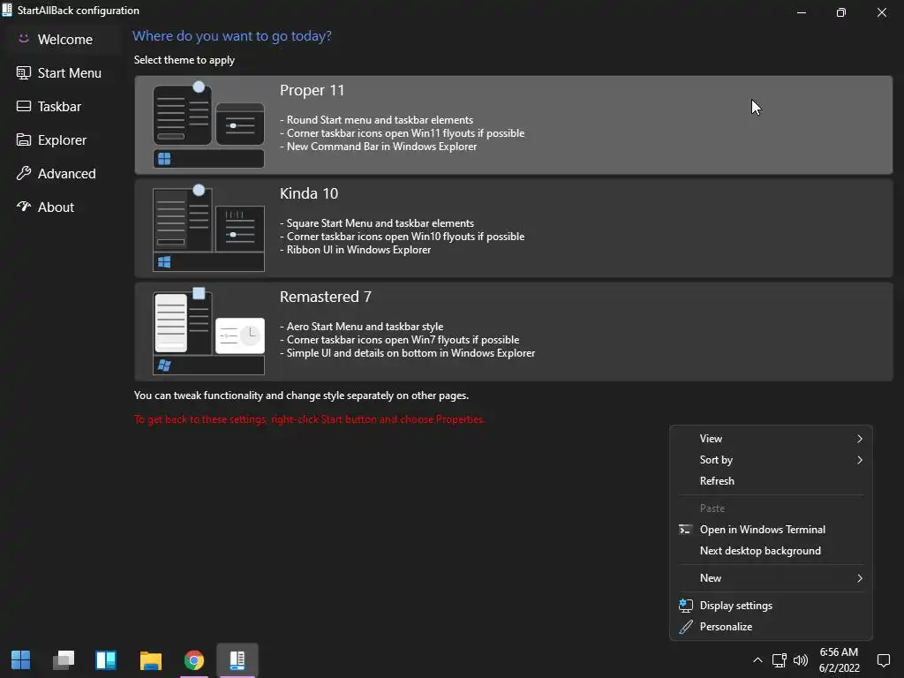
Task: Click the Taskbar sidebar icon
Action: point(24,106)
